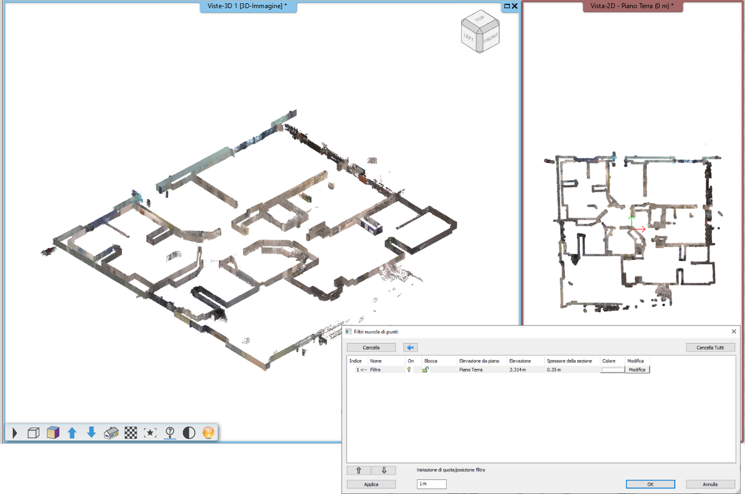745x494 pixels.
Task: Click the Colore column header
Action: (x=609, y=361)
